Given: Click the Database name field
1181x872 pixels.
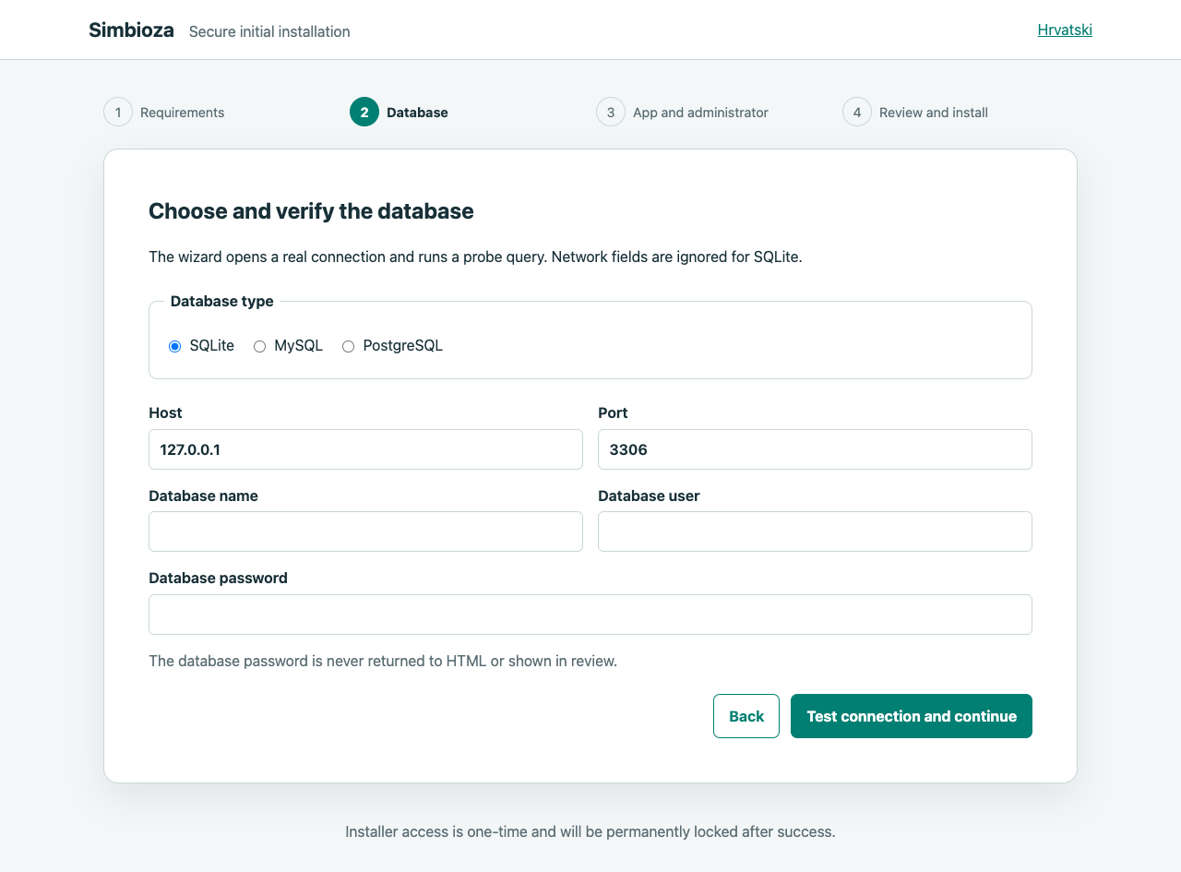Looking at the screenshot, I should click(365, 532).
